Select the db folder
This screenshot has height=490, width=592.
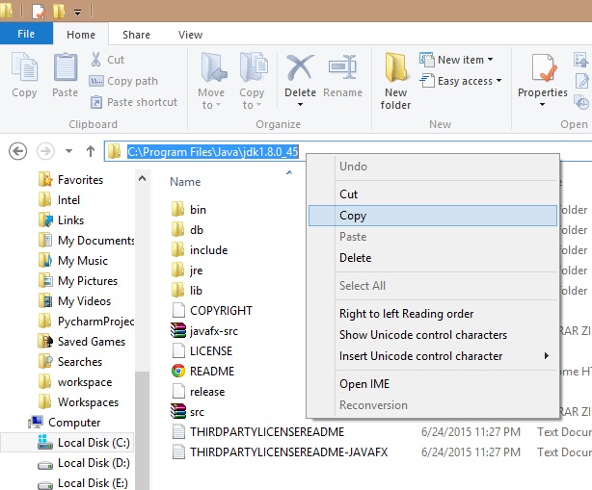188,230
